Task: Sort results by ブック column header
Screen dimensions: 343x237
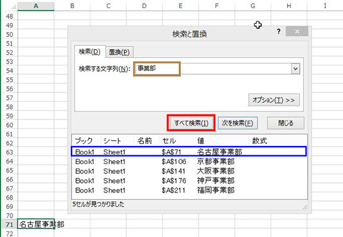Action: pos(86,141)
